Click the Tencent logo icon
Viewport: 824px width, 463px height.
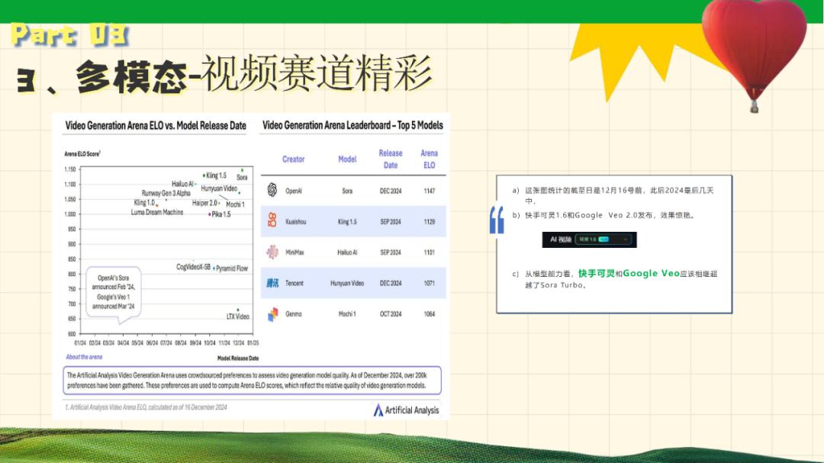pos(272,283)
